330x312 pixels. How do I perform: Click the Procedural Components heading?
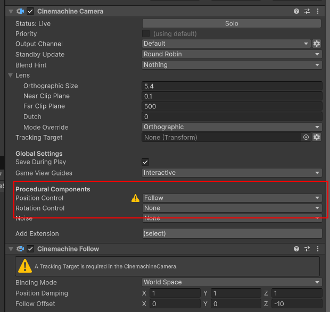click(x=53, y=189)
